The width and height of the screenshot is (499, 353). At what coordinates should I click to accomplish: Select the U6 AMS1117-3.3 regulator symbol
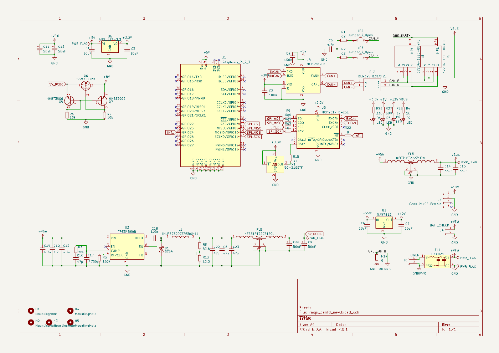pos(110,47)
